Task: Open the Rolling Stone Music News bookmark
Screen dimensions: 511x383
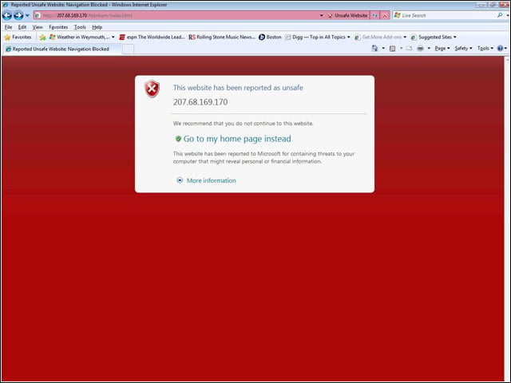Action: click(x=222, y=38)
